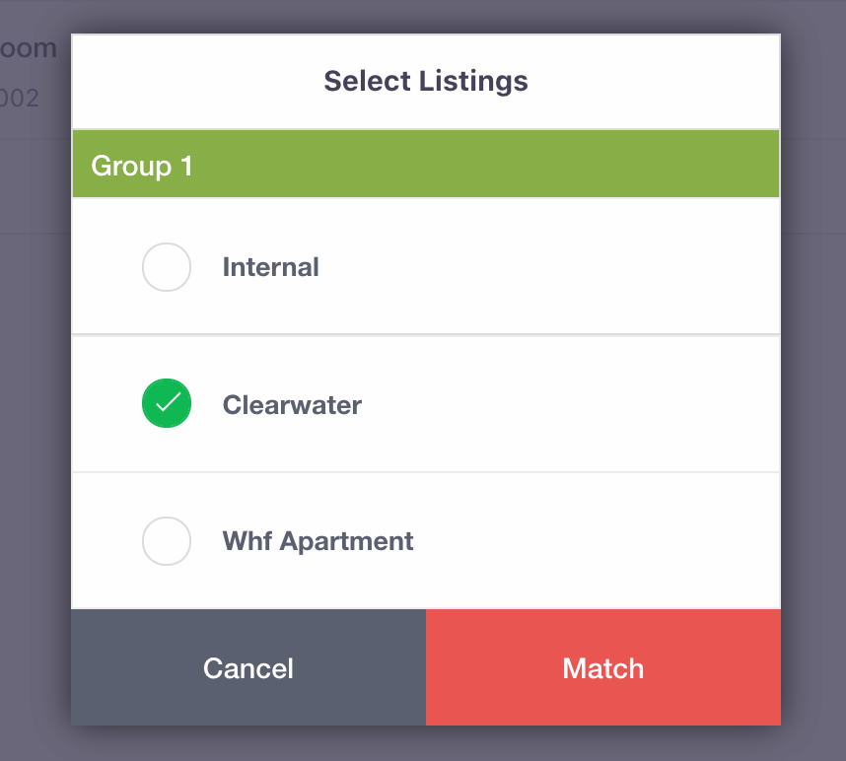
Task: Pick the Whf Apartment listing row
Action: point(426,541)
